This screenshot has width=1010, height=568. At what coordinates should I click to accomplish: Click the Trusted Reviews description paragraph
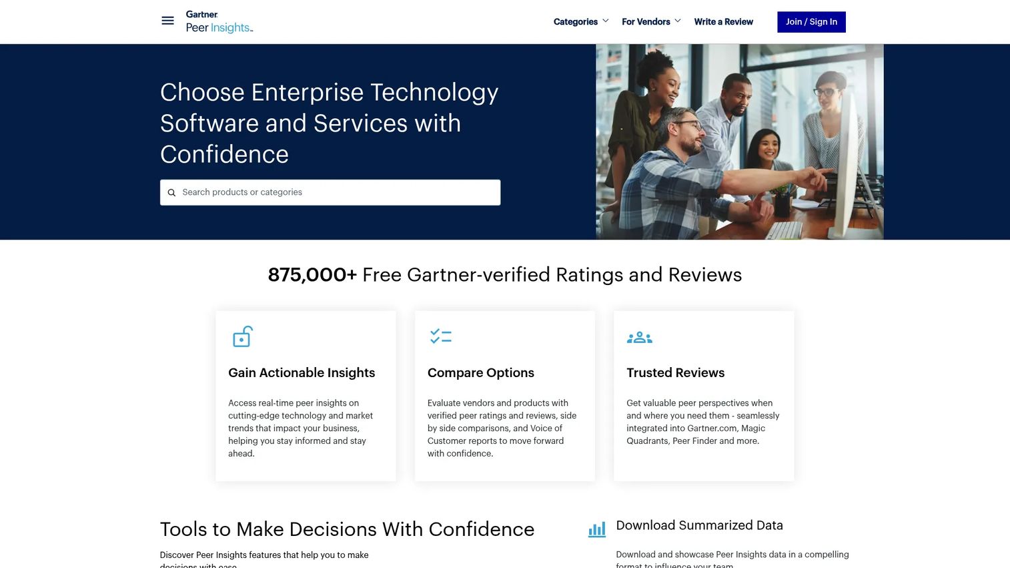[x=702, y=422]
